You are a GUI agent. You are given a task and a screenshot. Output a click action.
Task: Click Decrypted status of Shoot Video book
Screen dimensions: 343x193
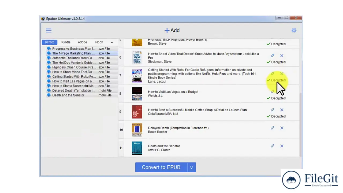(276, 62)
